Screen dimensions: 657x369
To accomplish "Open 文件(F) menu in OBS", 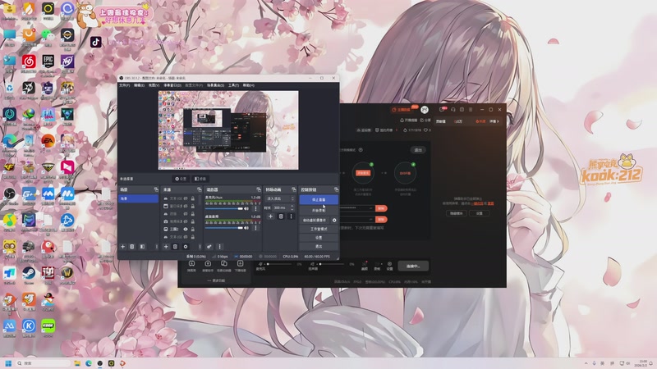I will click(x=125, y=85).
